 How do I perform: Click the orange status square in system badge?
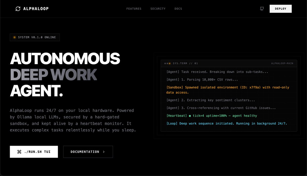point(15,37)
